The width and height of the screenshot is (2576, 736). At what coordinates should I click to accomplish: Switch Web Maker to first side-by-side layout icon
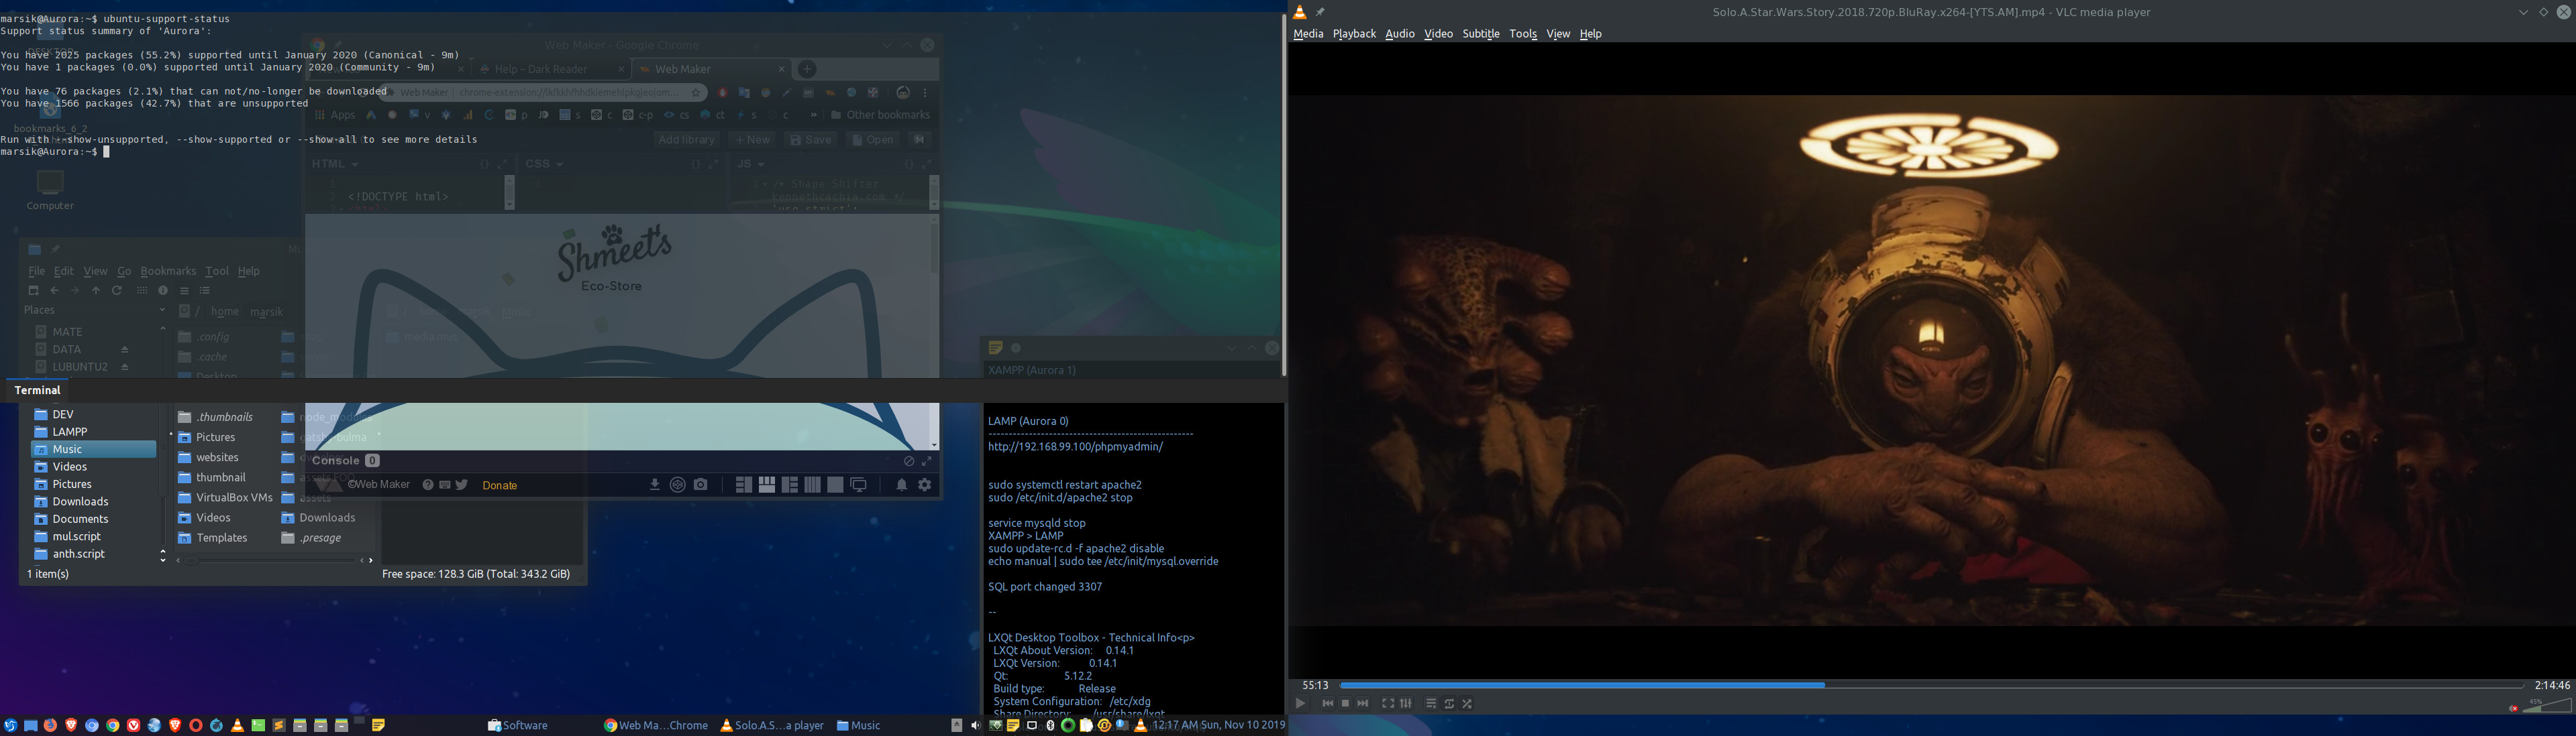click(x=743, y=485)
